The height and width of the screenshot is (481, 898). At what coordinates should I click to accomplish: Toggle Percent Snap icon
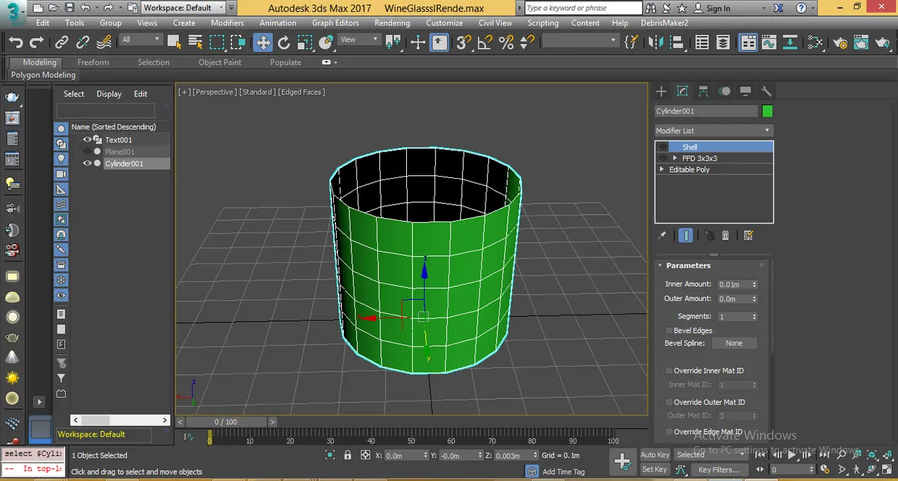506,43
